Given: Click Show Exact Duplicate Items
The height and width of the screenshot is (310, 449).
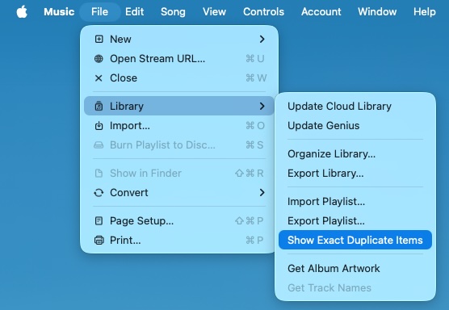Looking at the screenshot, I should pos(355,240).
